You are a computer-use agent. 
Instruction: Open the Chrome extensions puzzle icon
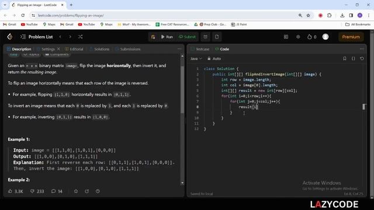[330, 16]
